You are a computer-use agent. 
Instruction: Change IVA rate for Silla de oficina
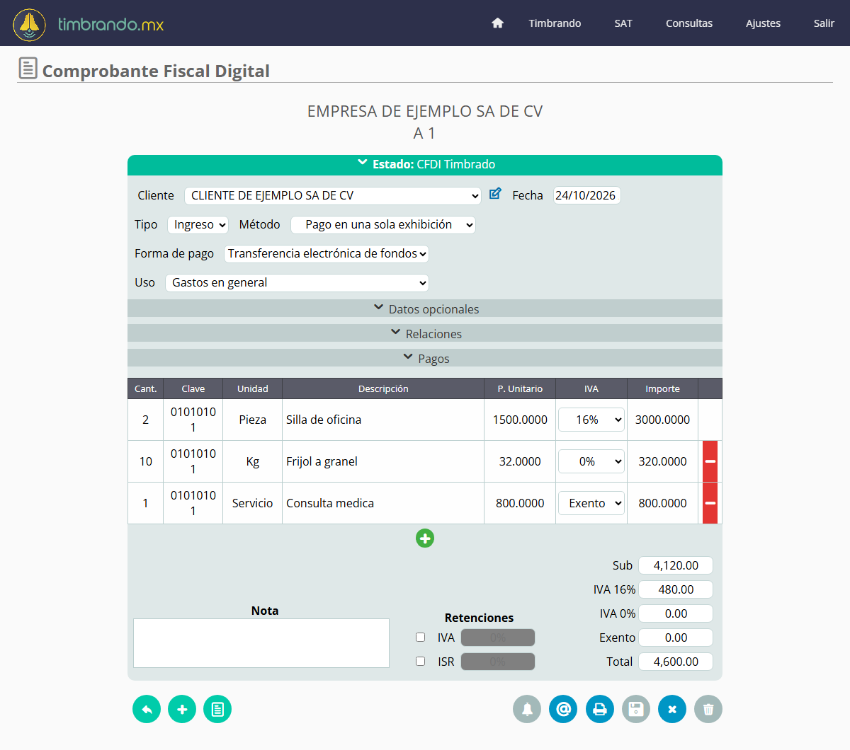pyautogui.click(x=591, y=420)
